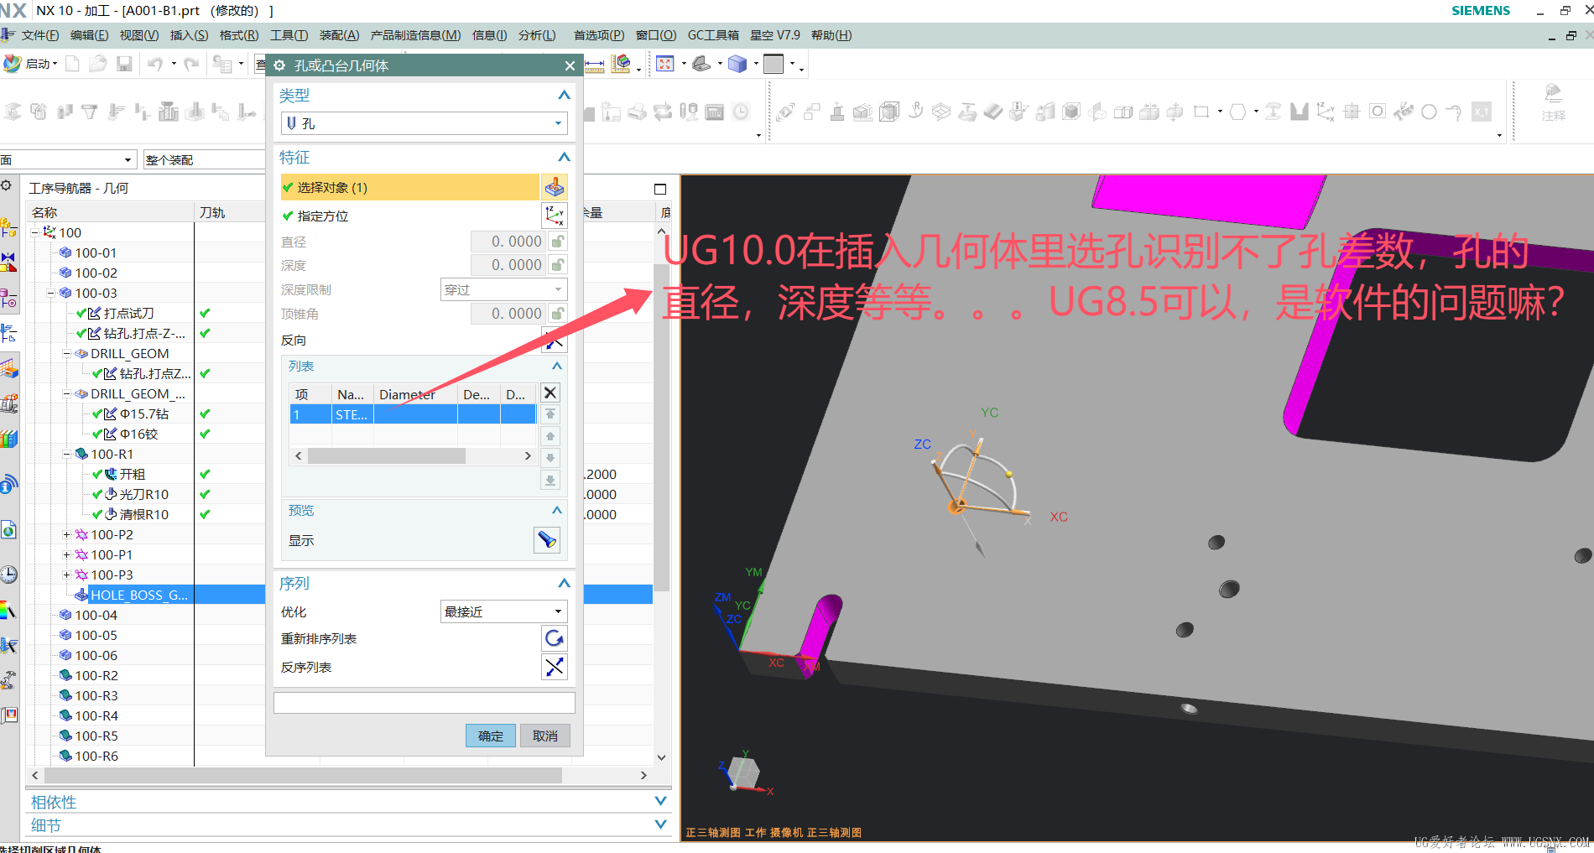Open the Operation Navigator sidebar tab

coord(8,333)
